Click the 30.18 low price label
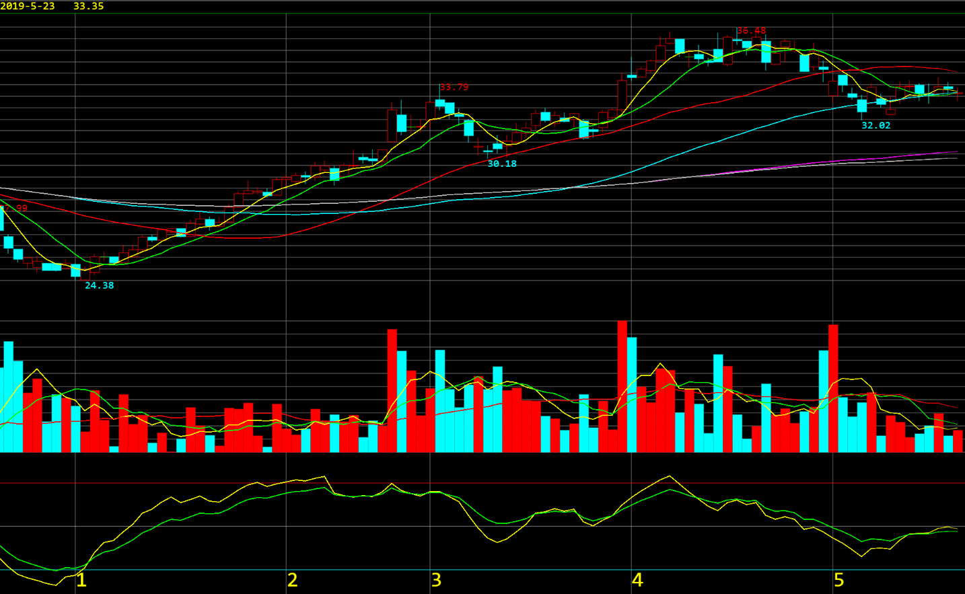 [x=502, y=163]
